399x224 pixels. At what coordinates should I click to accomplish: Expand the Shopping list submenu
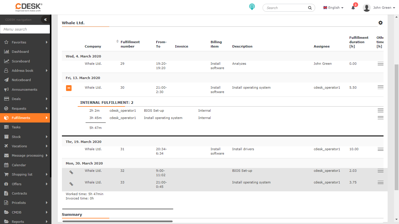coord(47,174)
